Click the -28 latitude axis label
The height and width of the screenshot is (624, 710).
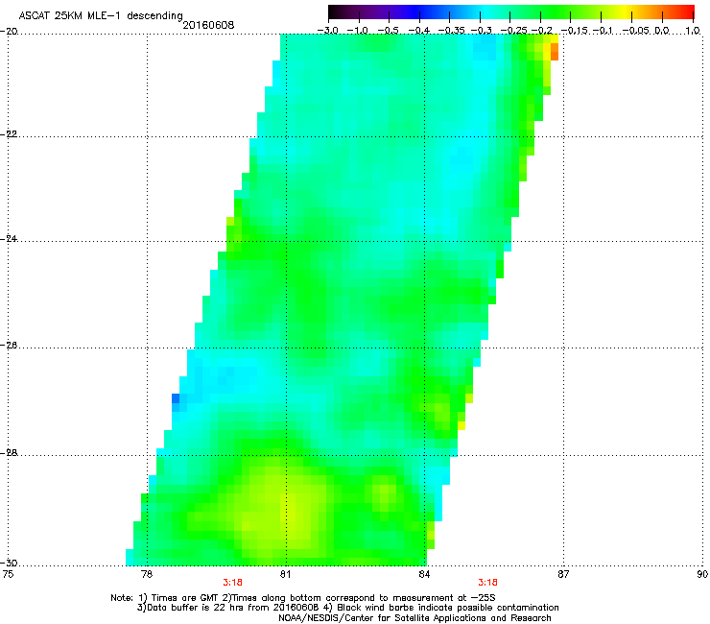click(9, 453)
